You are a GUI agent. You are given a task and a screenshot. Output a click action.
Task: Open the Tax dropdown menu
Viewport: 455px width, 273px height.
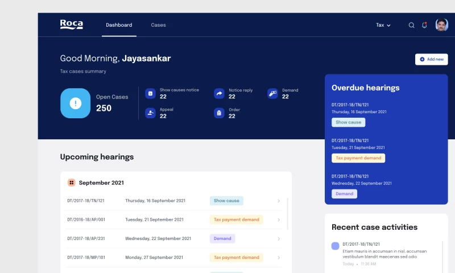[383, 25]
